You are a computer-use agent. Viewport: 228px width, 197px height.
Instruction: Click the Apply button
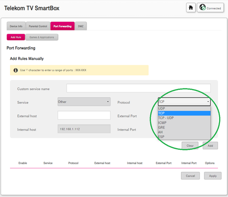point(213,176)
